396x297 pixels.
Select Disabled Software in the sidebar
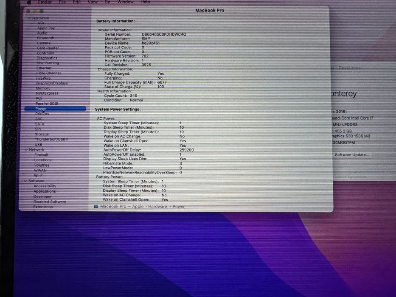50,202
